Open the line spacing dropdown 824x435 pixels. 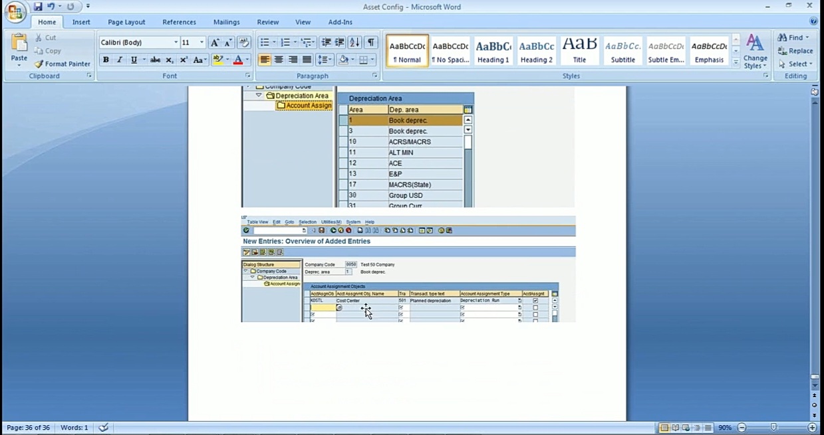point(325,60)
